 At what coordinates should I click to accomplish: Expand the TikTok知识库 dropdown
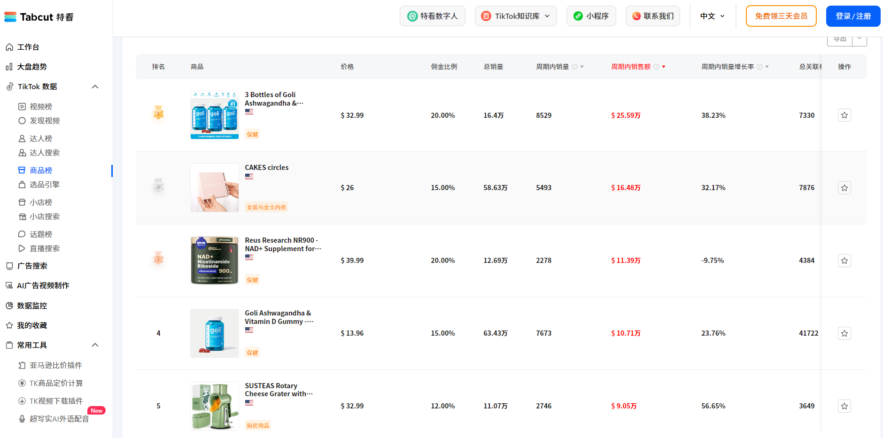(x=516, y=16)
